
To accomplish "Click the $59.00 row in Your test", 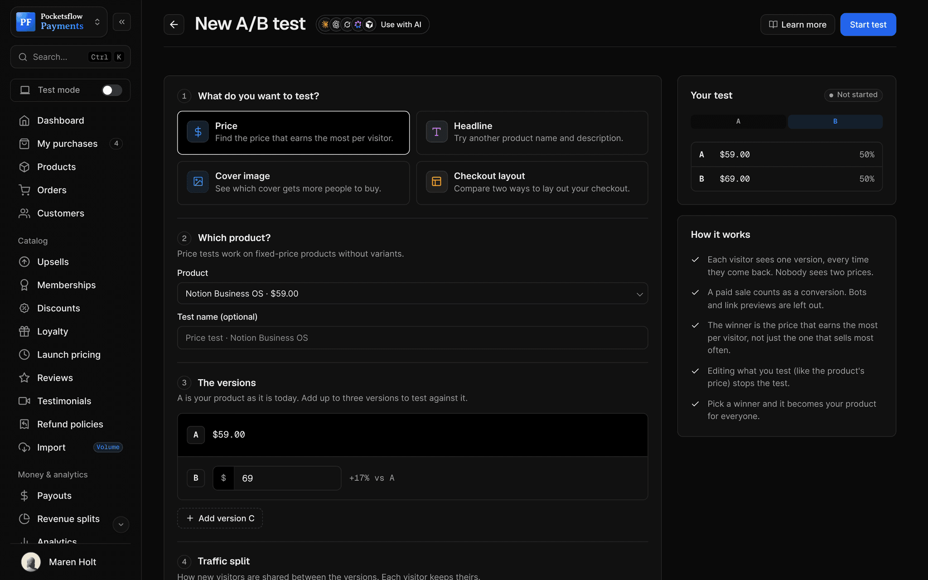I will pos(787,155).
